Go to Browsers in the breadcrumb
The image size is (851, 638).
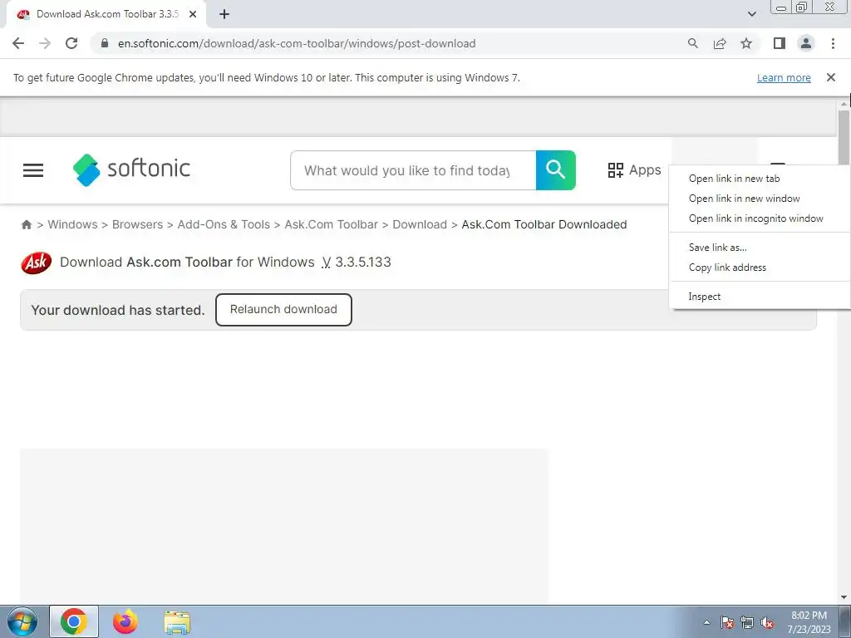(x=137, y=224)
